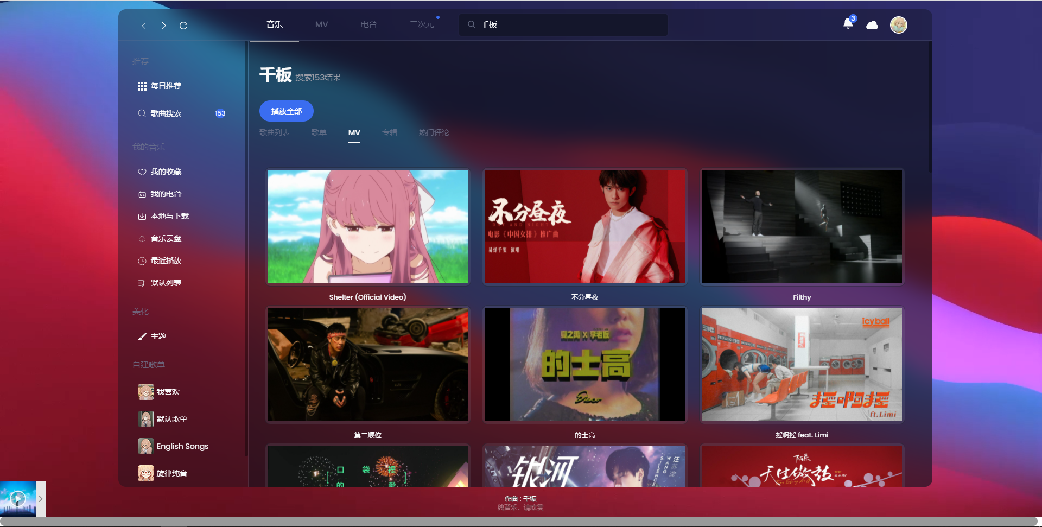The width and height of the screenshot is (1042, 527).
Task: Click the 摇啊摇 feat. Limi title text
Action: click(802, 435)
